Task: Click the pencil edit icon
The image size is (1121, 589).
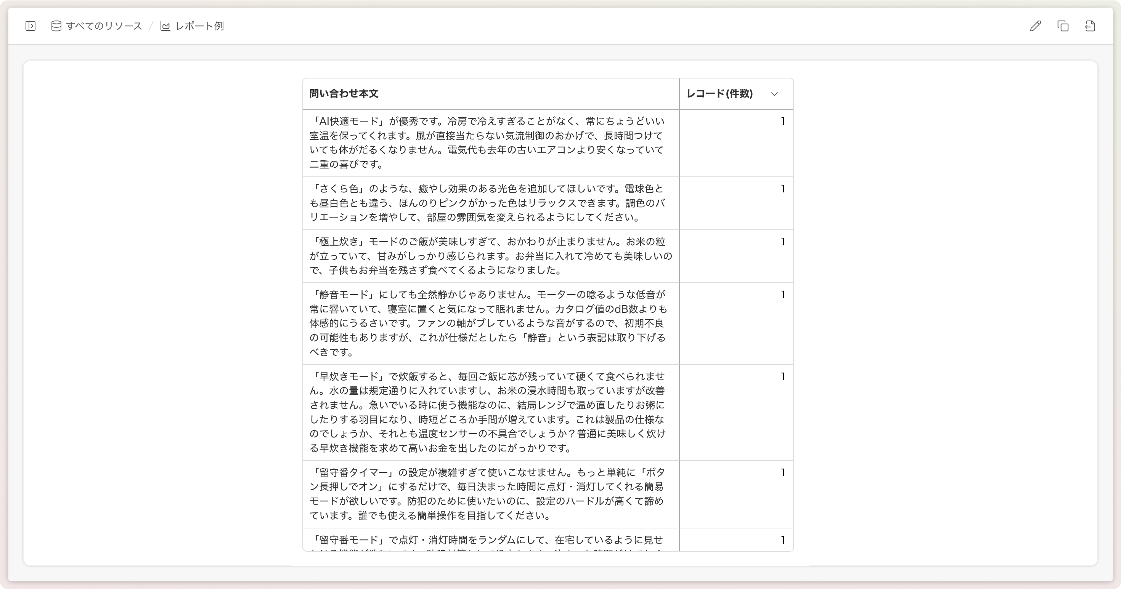Action: coord(1036,26)
